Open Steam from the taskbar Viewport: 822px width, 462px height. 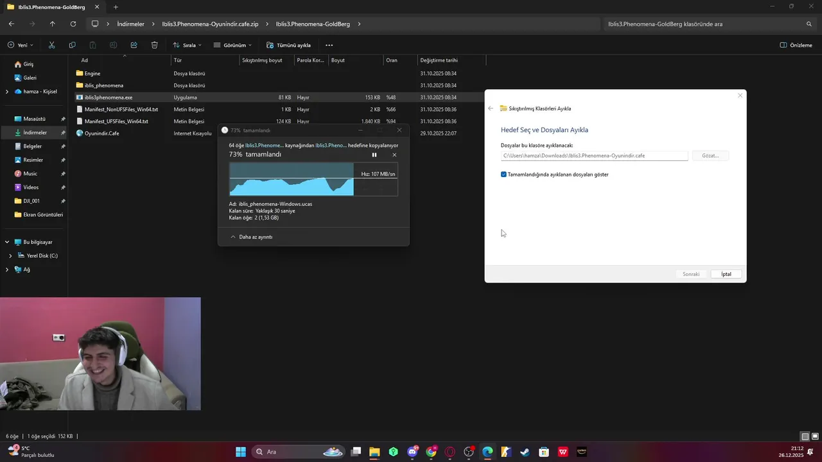[x=525, y=452]
